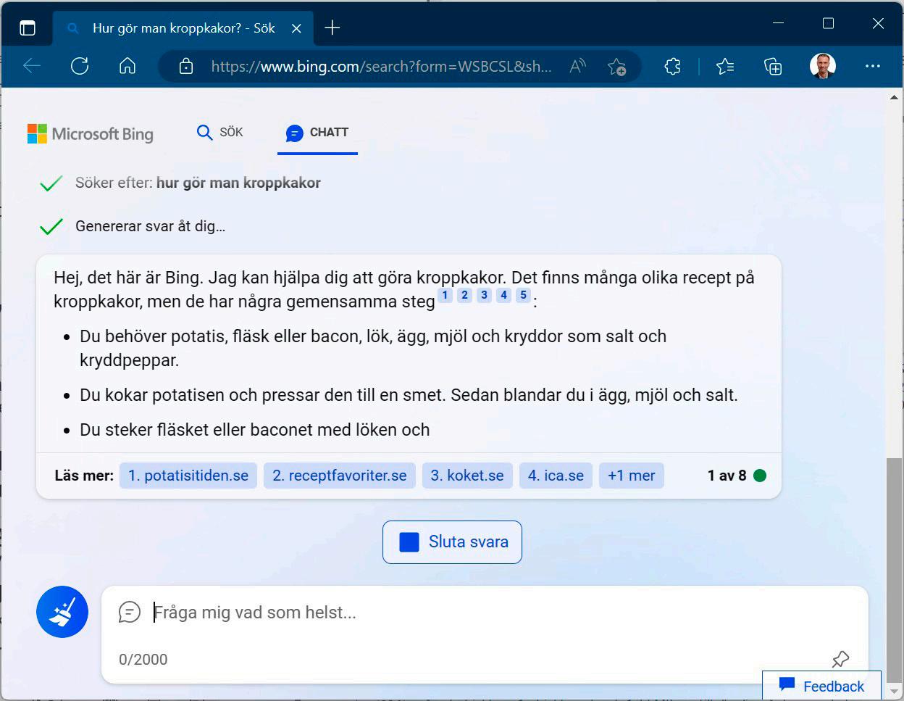Open the receptfavoriter.se source link
Screen dimensions: 904x701
340,476
